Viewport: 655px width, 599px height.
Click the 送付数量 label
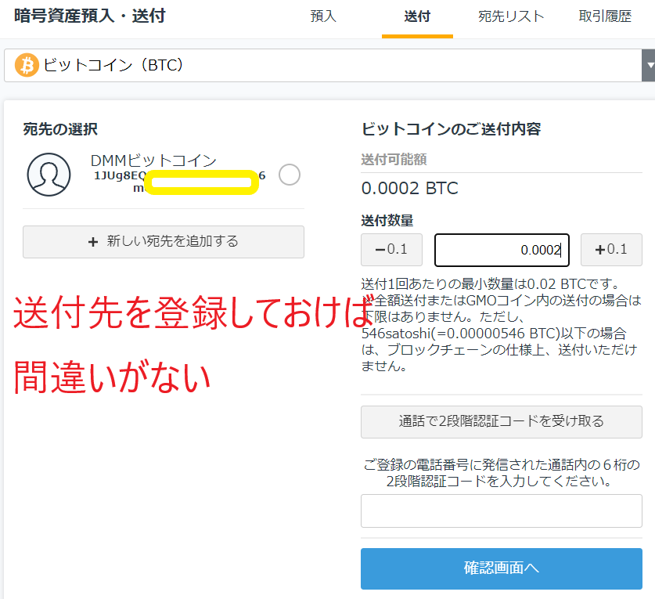[387, 220]
